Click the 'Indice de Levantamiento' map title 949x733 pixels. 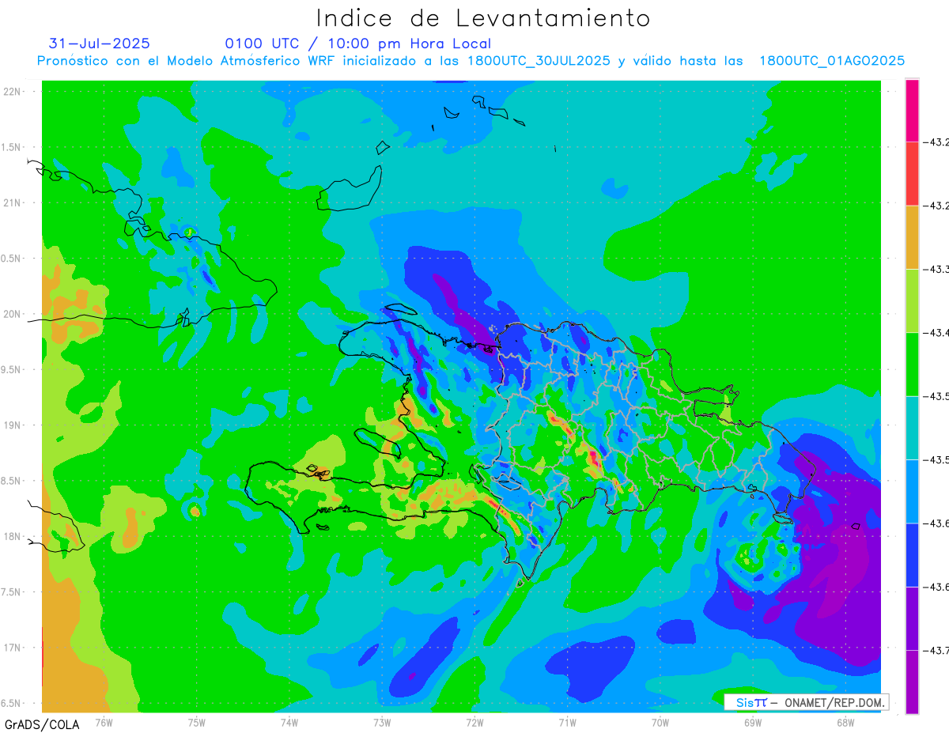coord(483,18)
